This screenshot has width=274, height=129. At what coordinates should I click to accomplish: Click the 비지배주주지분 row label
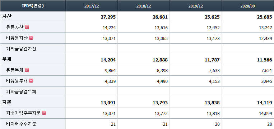(21, 124)
